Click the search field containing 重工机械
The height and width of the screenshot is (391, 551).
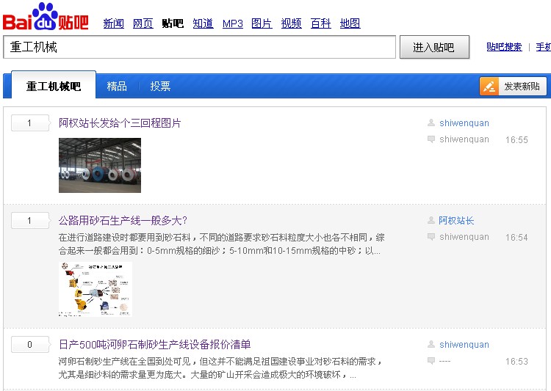[199, 47]
